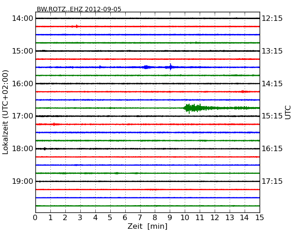Click the blue trace spike at minute 9

pos(170,67)
